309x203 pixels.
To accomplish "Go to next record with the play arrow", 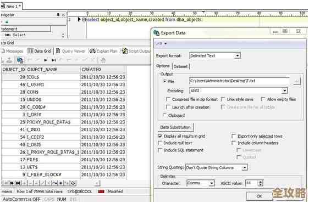I will point(46,60).
